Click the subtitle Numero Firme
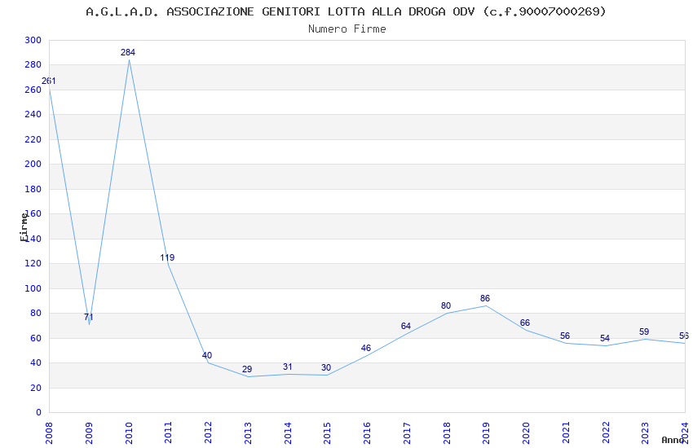Screen dimensions: 693x448 347,29
